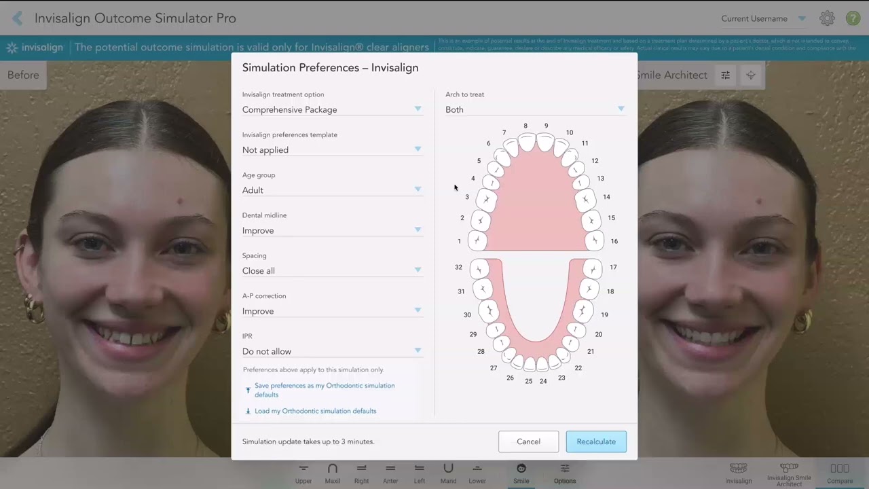Choose Invisalign simulation at bottom right
Viewport: 869px width, 489px height.
click(738, 473)
